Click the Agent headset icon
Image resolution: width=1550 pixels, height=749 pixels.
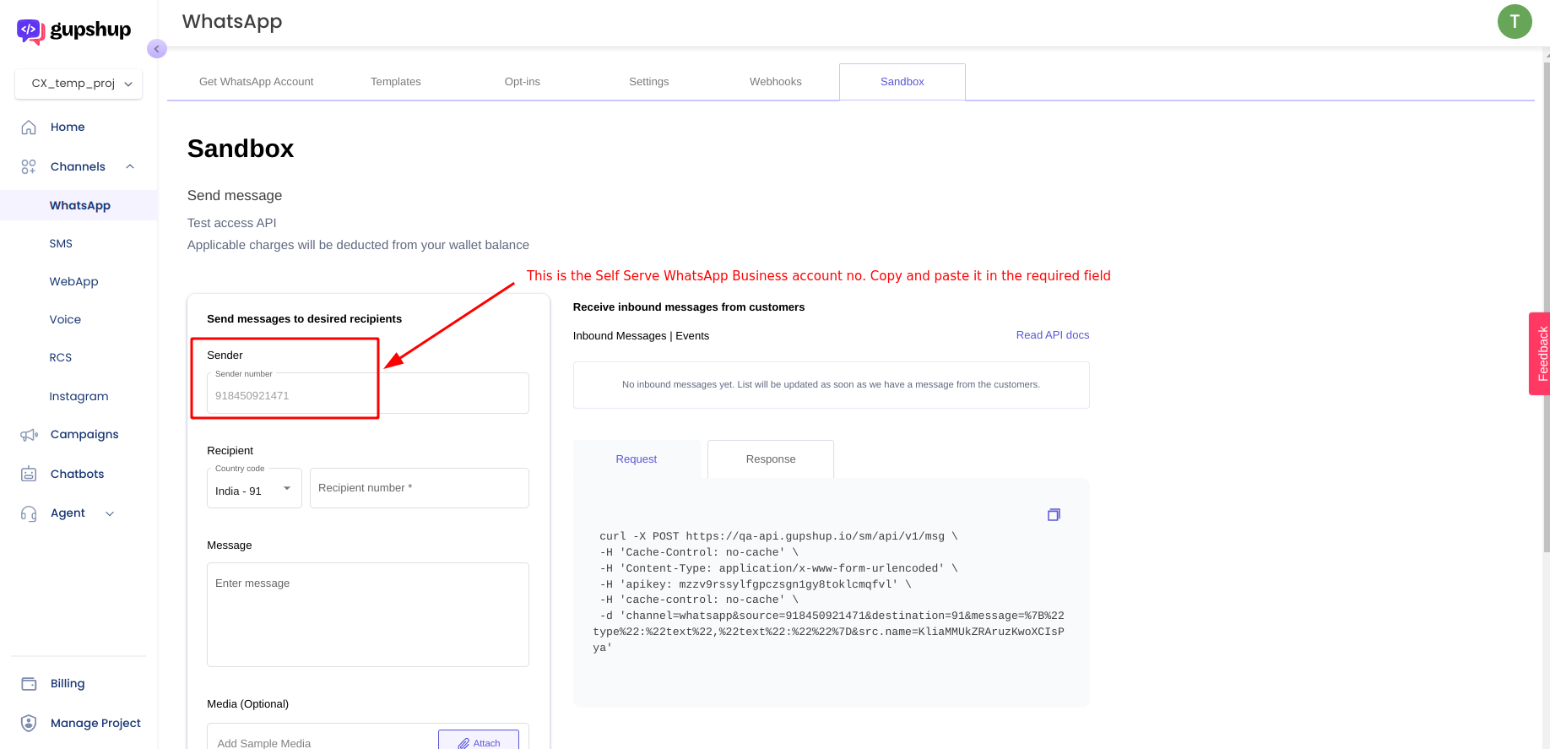29,513
